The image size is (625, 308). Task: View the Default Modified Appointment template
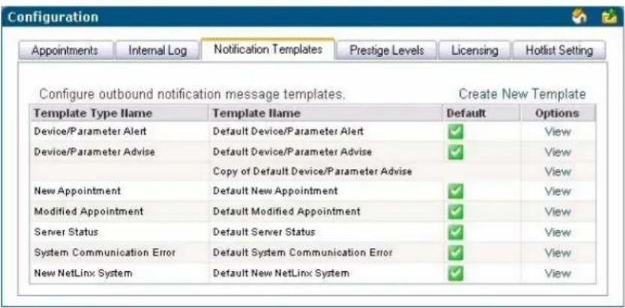coord(558,212)
